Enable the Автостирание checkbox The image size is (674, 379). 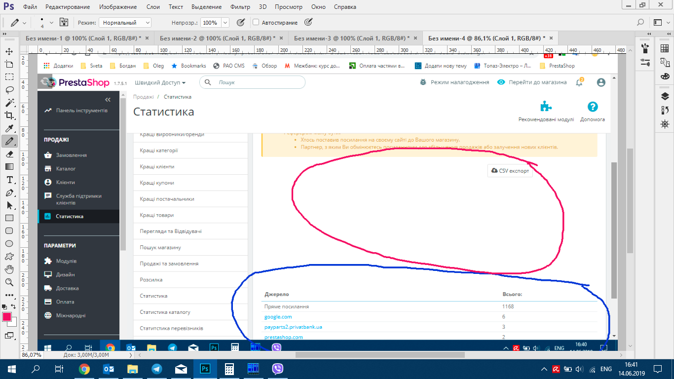coord(256,22)
